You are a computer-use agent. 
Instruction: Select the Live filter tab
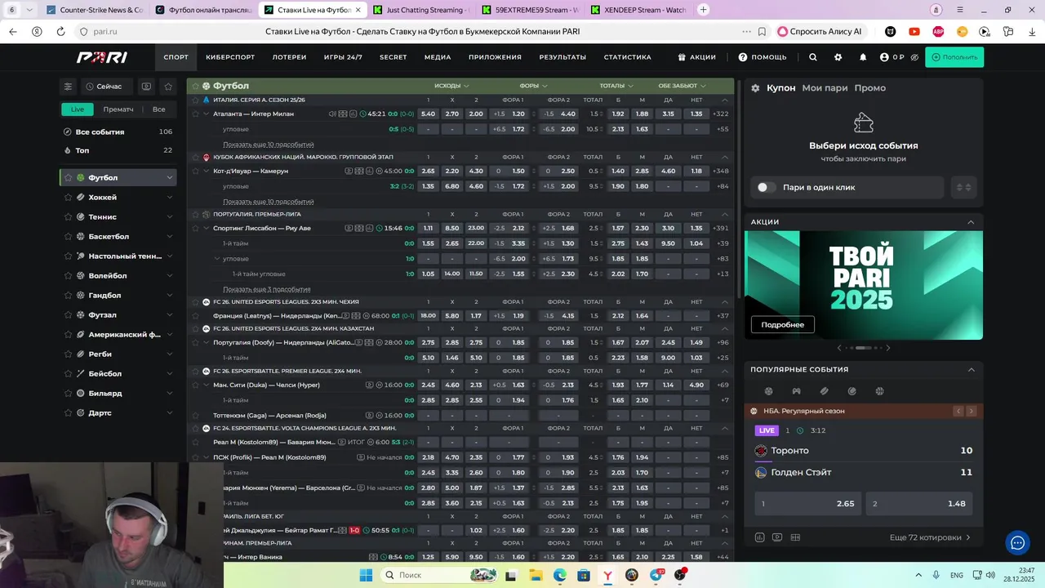(x=77, y=109)
